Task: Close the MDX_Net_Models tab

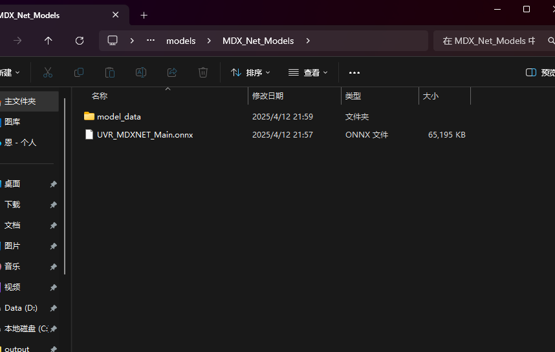Action: pyautogui.click(x=115, y=15)
